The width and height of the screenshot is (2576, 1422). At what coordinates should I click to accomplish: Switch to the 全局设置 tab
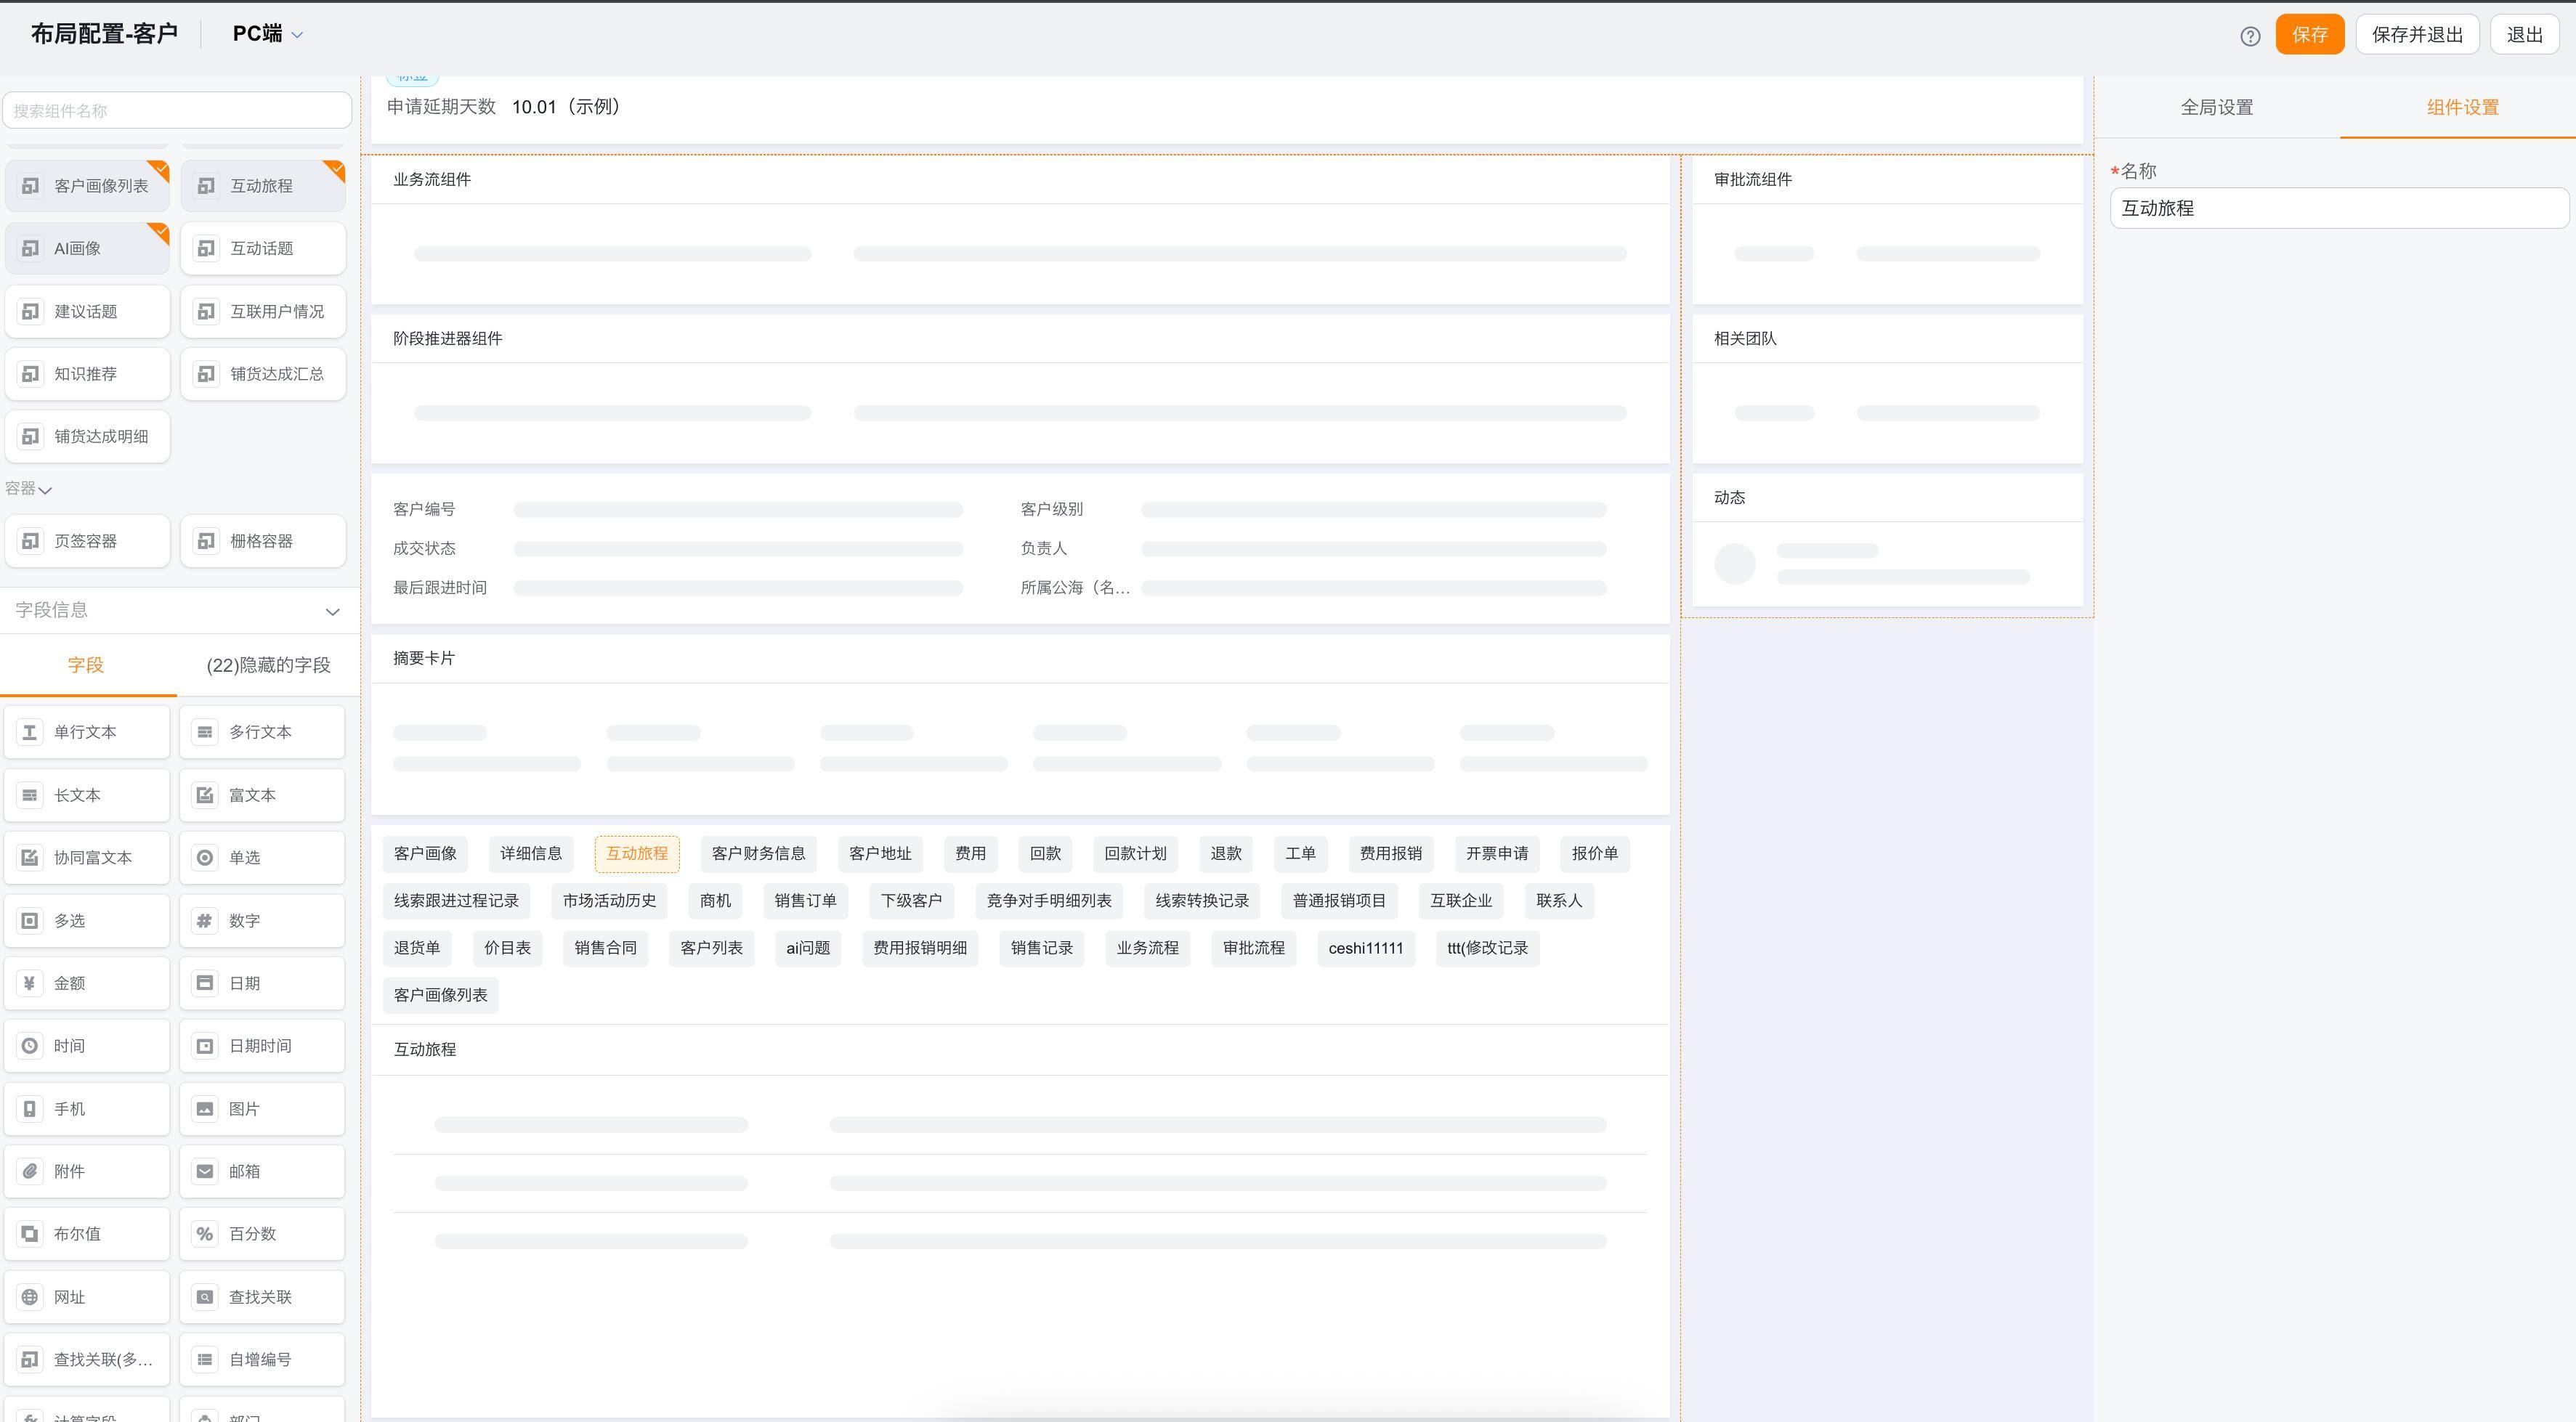pos(2216,107)
